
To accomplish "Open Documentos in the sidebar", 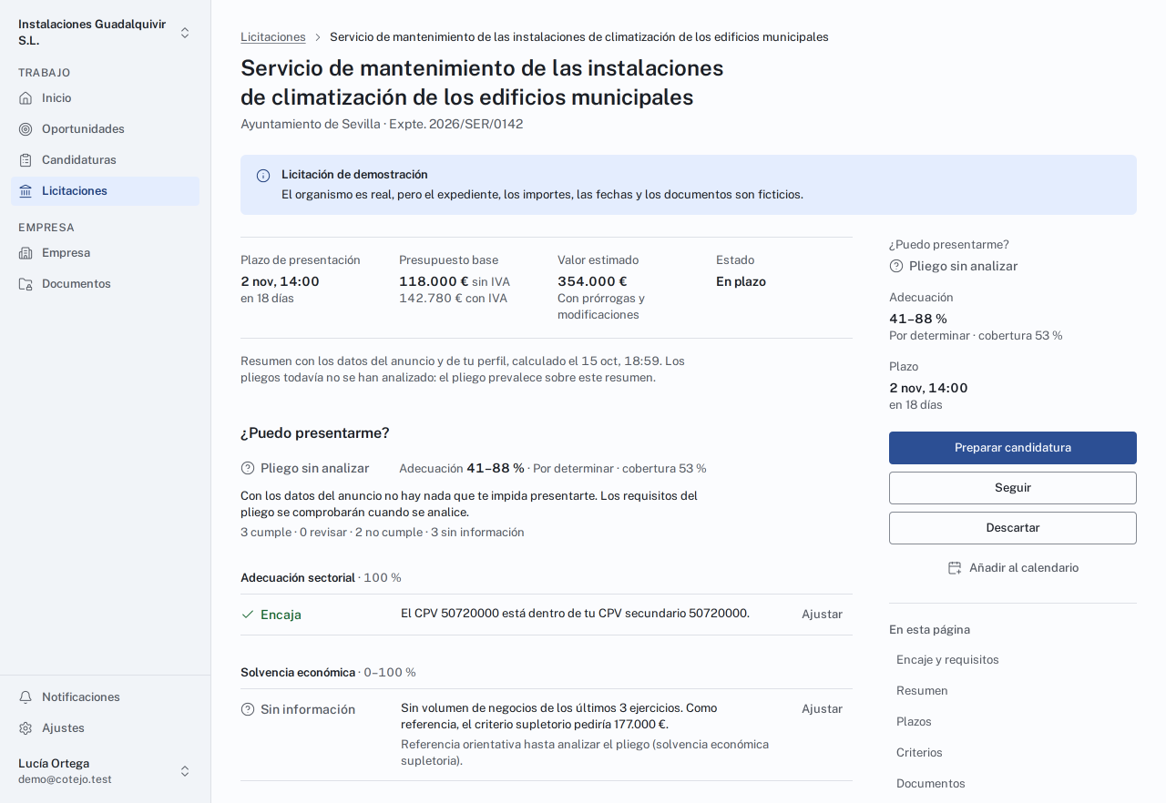I will pos(105,284).
